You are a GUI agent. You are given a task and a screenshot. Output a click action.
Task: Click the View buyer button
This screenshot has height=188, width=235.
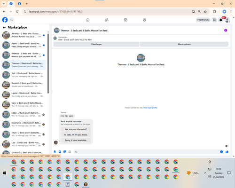96,44
